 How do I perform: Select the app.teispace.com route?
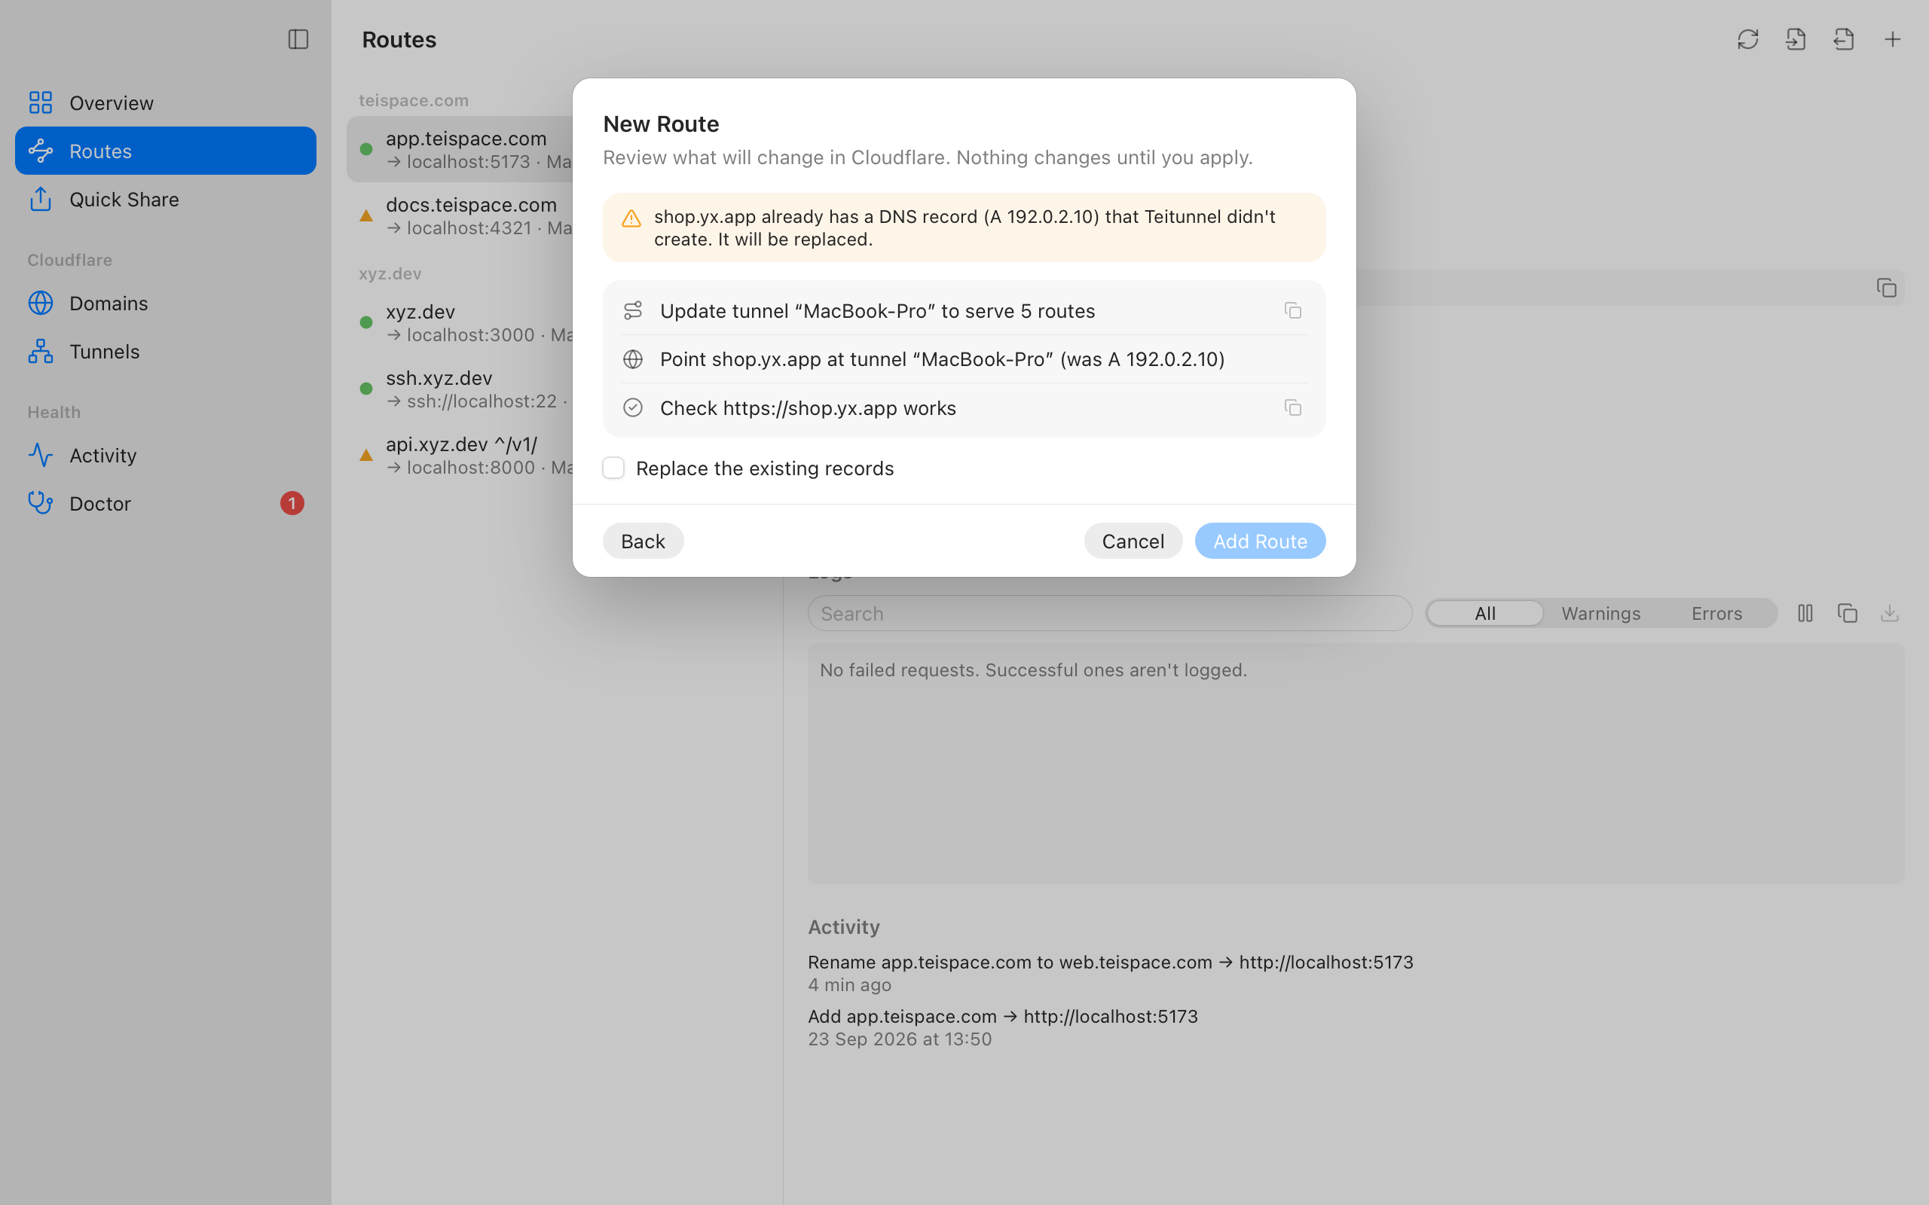click(x=460, y=149)
